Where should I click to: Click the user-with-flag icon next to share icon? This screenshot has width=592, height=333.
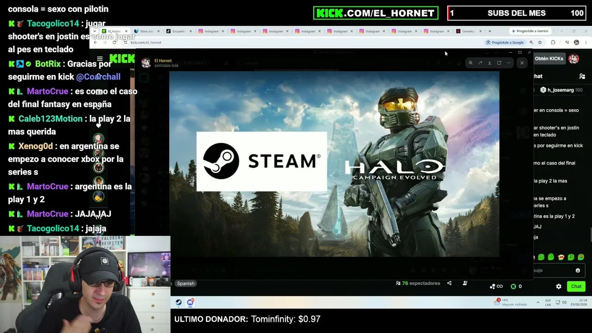(x=465, y=283)
